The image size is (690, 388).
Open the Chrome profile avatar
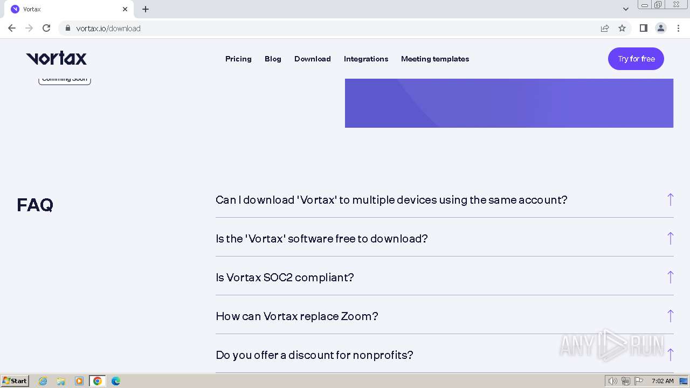point(661,28)
